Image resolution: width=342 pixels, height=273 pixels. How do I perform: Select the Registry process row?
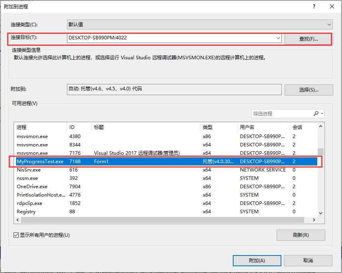[166, 212]
